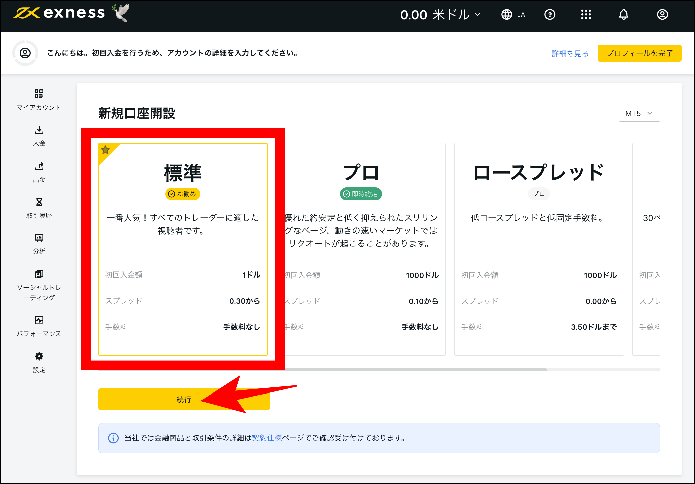The width and height of the screenshot is (695, 484).
Task: Open the 契約仕様 specifications link
Action: 267,438
